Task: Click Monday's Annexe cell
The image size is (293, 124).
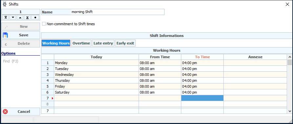Action: 255,63
